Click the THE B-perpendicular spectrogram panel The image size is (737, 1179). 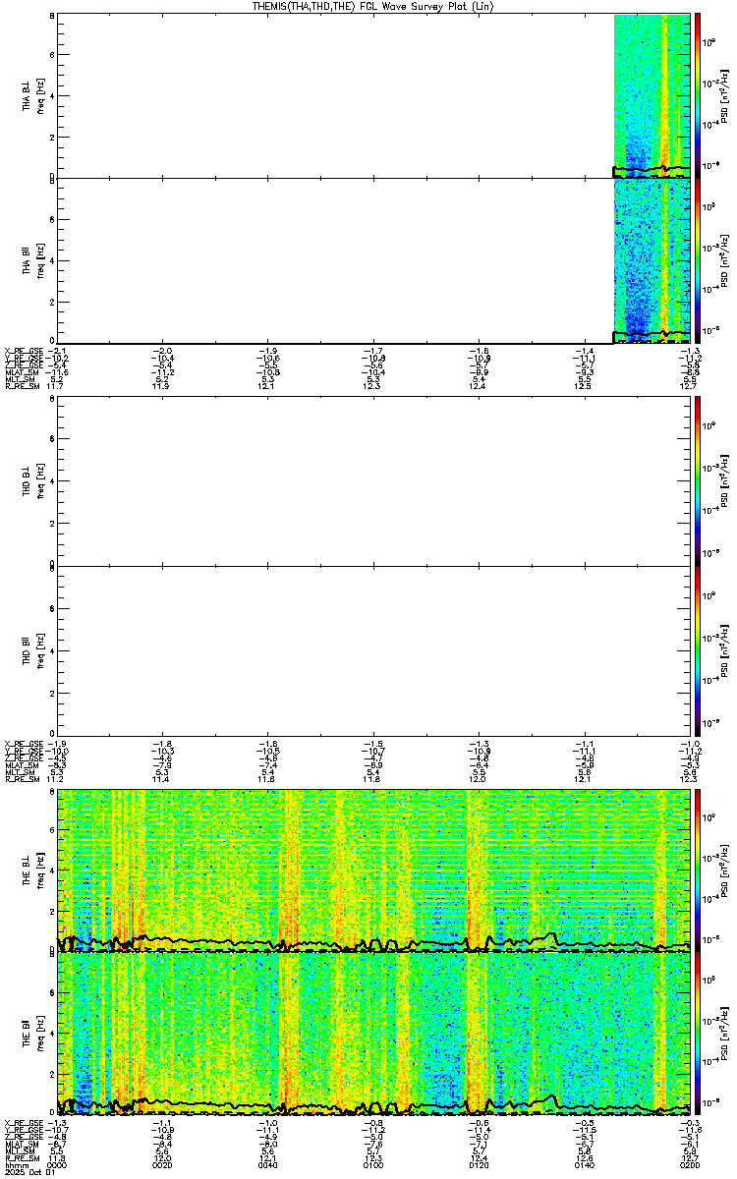(x=374, y=870)
